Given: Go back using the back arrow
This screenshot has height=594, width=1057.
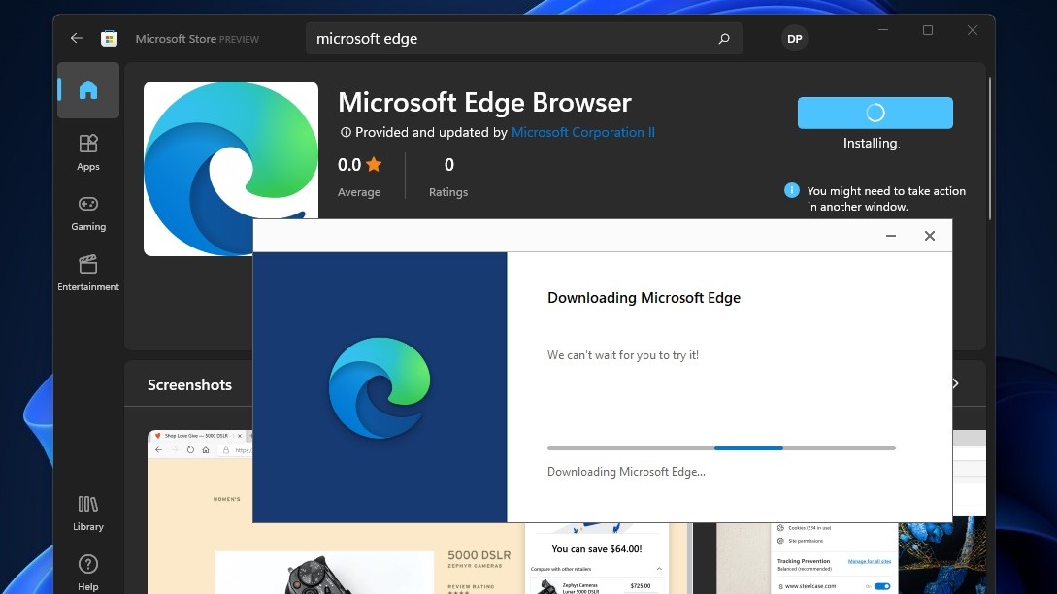Looking at the screenshot, I should 76,39.
